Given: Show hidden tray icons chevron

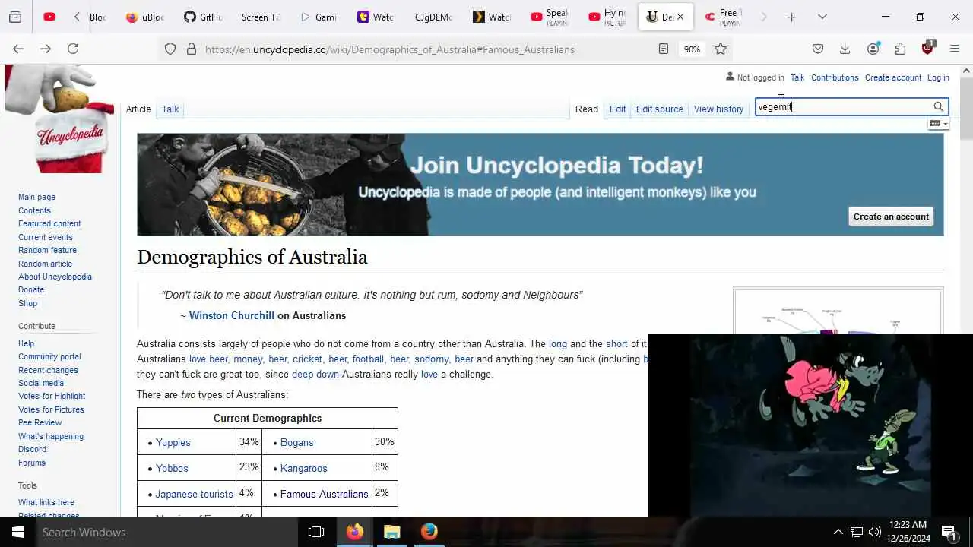Looking at the screenshot, I should coord(838,532).
